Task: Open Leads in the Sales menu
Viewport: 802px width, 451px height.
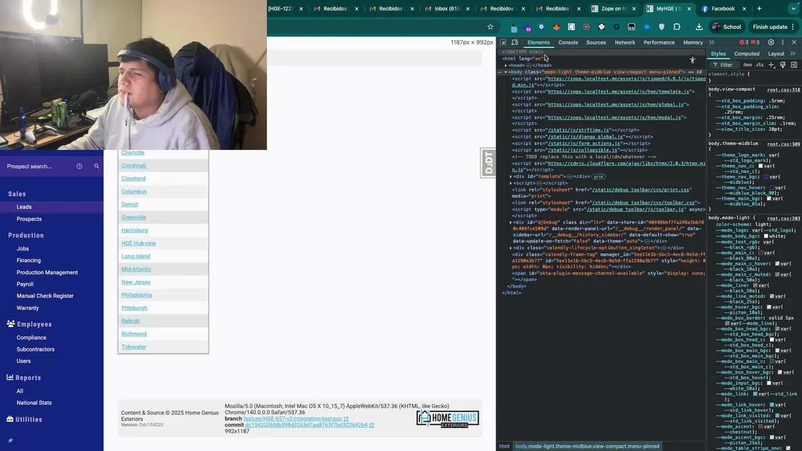Action: coord(24,207)
